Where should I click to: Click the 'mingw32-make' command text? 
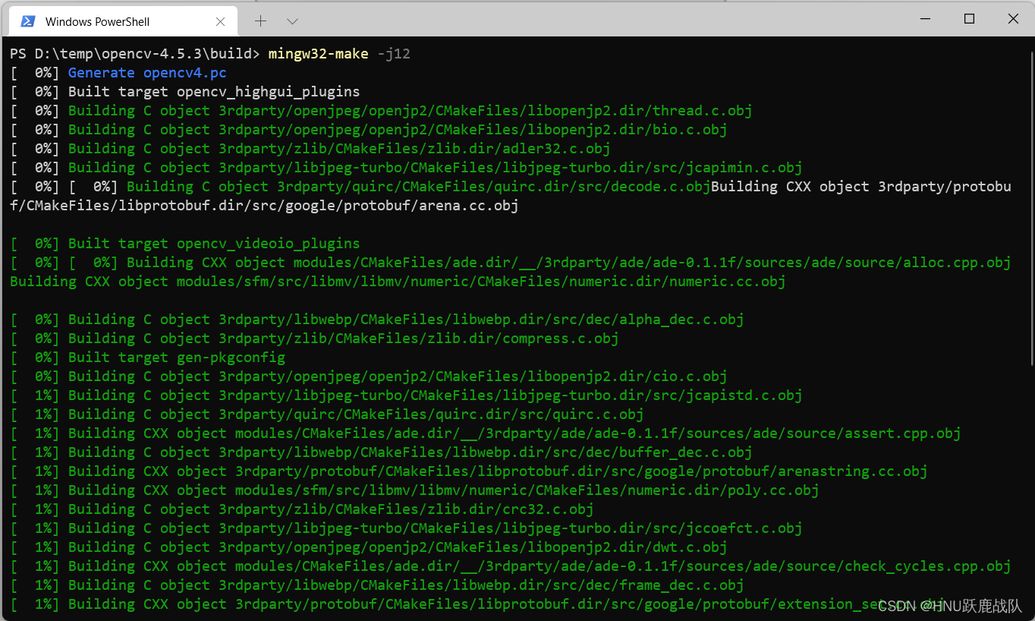(318, 54)
